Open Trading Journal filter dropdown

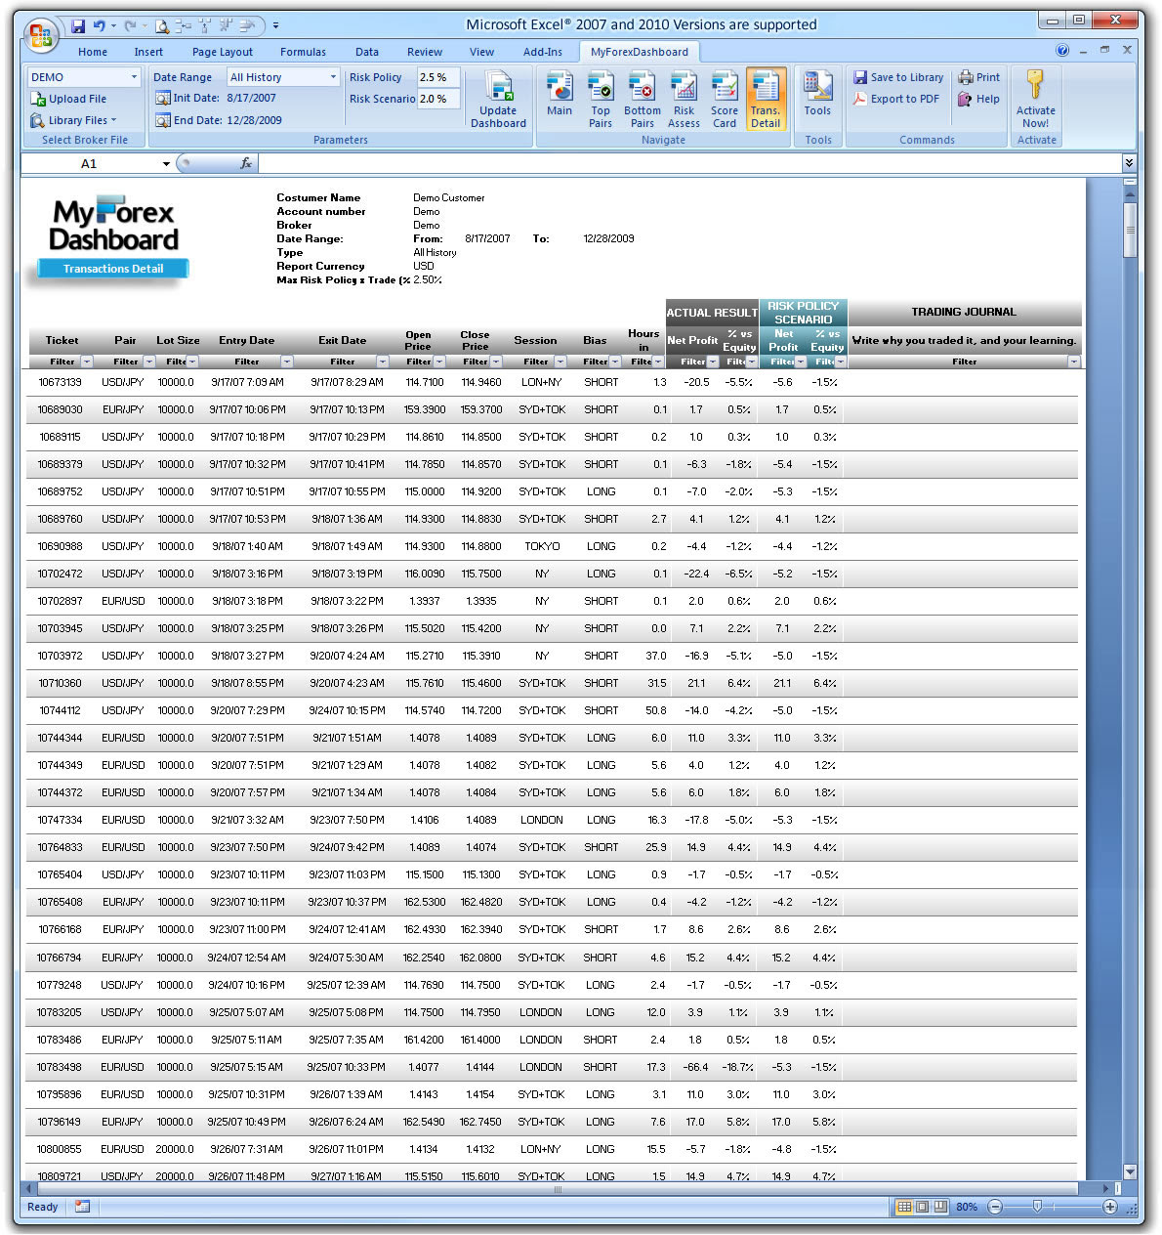pyautogui.click(x=1074, y=362)
